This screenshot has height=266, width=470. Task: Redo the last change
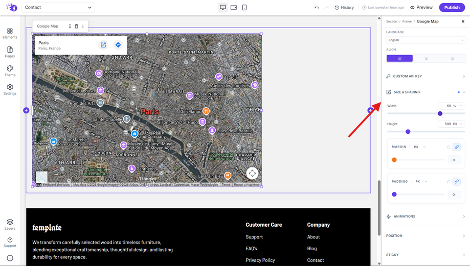point(326,8)
